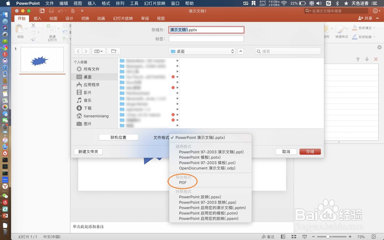Select PowerPoint 97-2003 presentation (.ppt) format
The width and height of the screenshot is (384, 240).
pos(211,152)
